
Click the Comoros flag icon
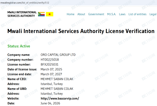click(41, 14)
